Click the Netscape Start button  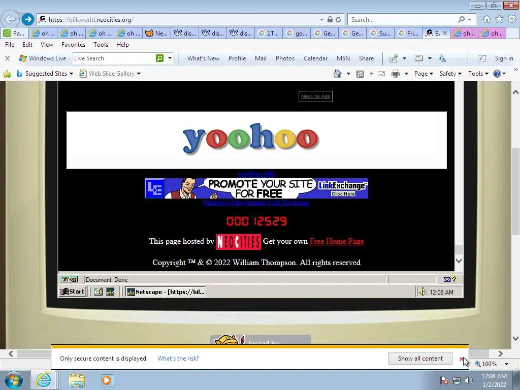click(72, 291)
